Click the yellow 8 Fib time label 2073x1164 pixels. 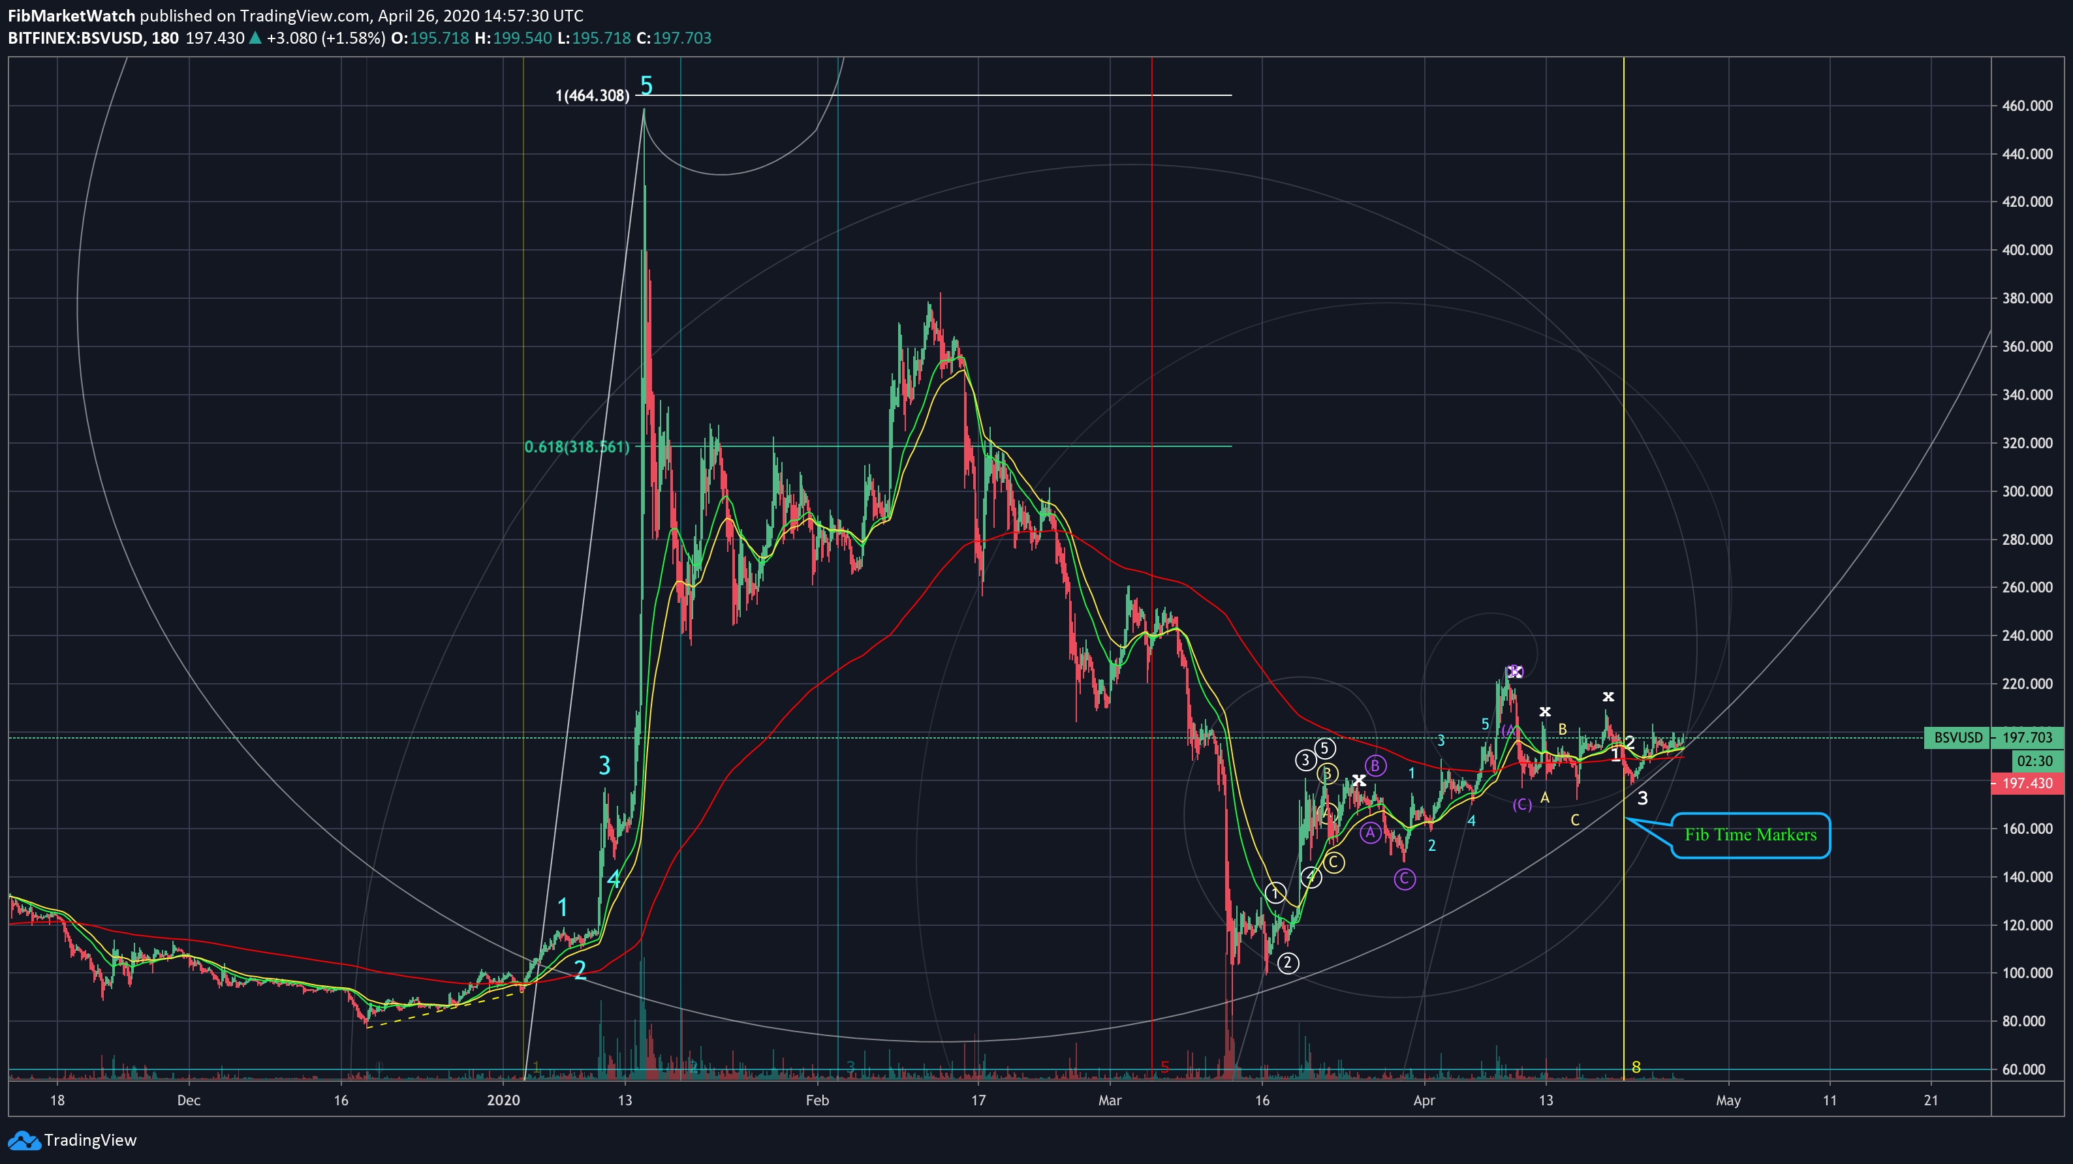[1636, 1067]
